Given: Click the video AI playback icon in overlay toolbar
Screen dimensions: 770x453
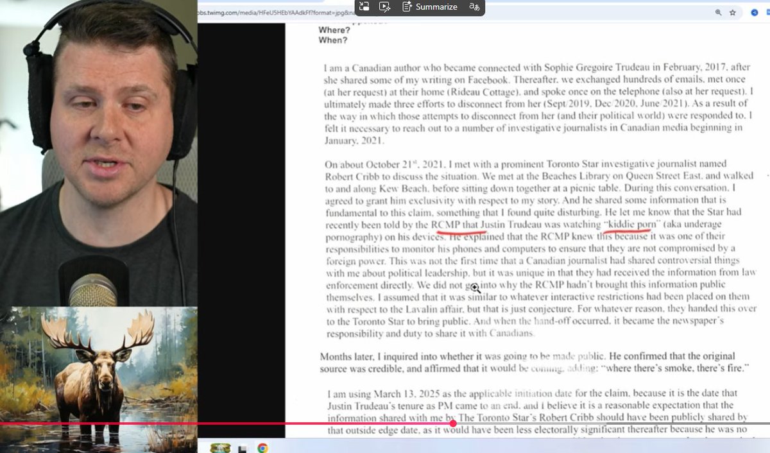Looking at the screenshot, I should [385, 6].
